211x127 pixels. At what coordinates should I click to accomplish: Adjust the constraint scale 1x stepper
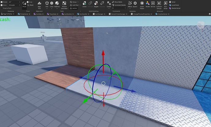[x=125, y=8]
